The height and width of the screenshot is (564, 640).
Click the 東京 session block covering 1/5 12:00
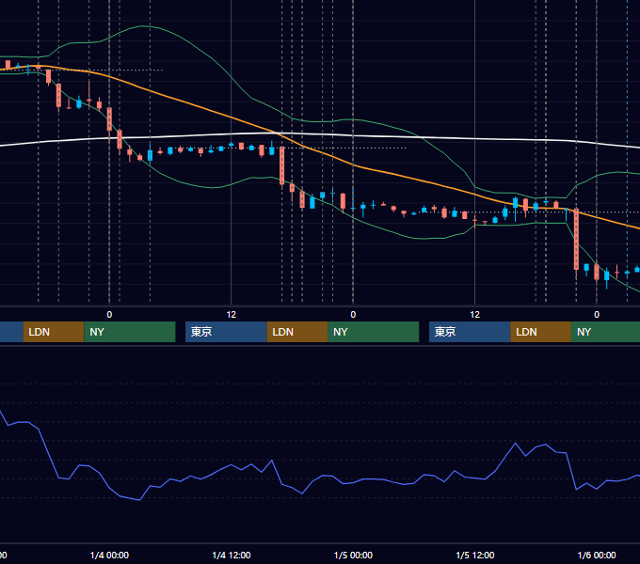tap(470, 332)
